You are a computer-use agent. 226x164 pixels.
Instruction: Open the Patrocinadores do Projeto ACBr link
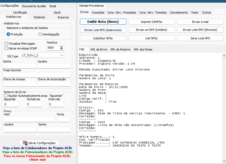[37, 152]
